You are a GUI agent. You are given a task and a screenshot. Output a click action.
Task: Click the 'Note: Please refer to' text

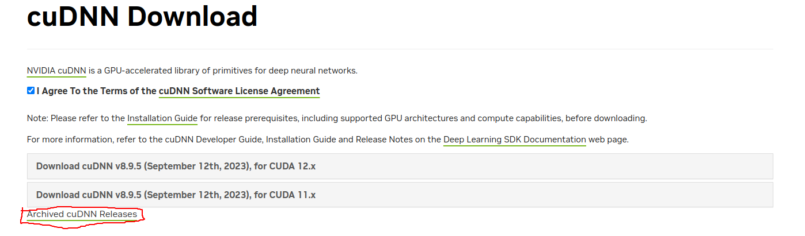click(75, 118)
